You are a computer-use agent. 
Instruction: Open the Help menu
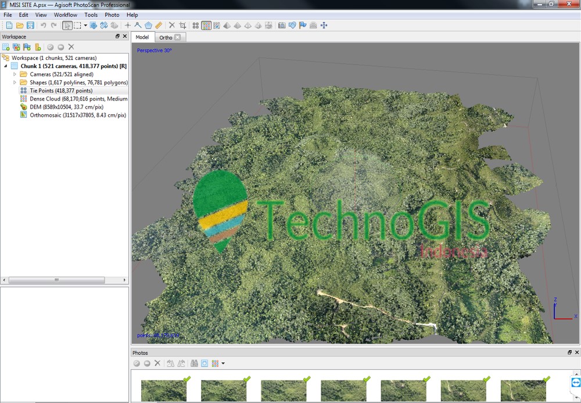(132, 15)
